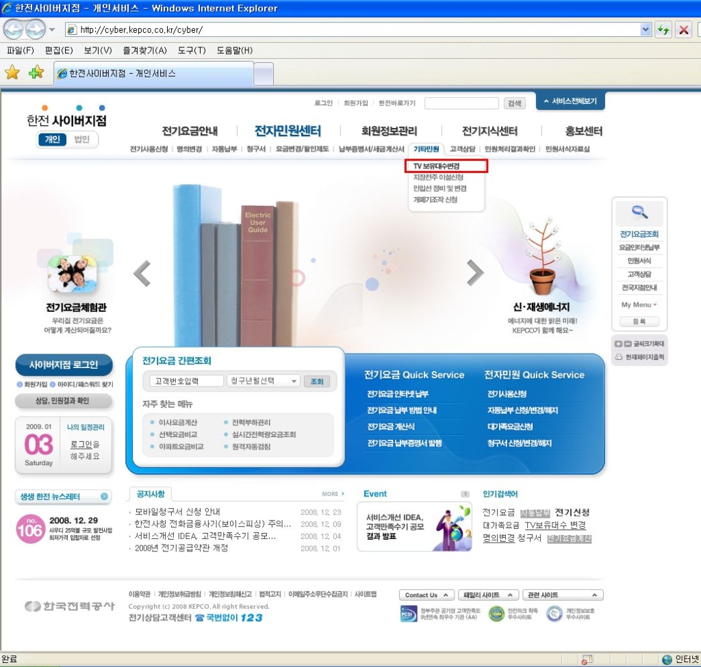701x667 pixels.
Task: Click the 등록 button under My Menu
Action: (x=639, y=322)
